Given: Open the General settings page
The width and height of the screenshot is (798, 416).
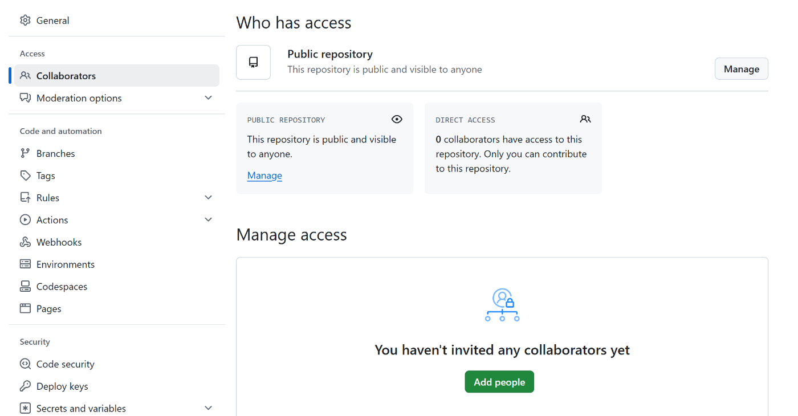Looking at the screenshot, I should (117, 21).
